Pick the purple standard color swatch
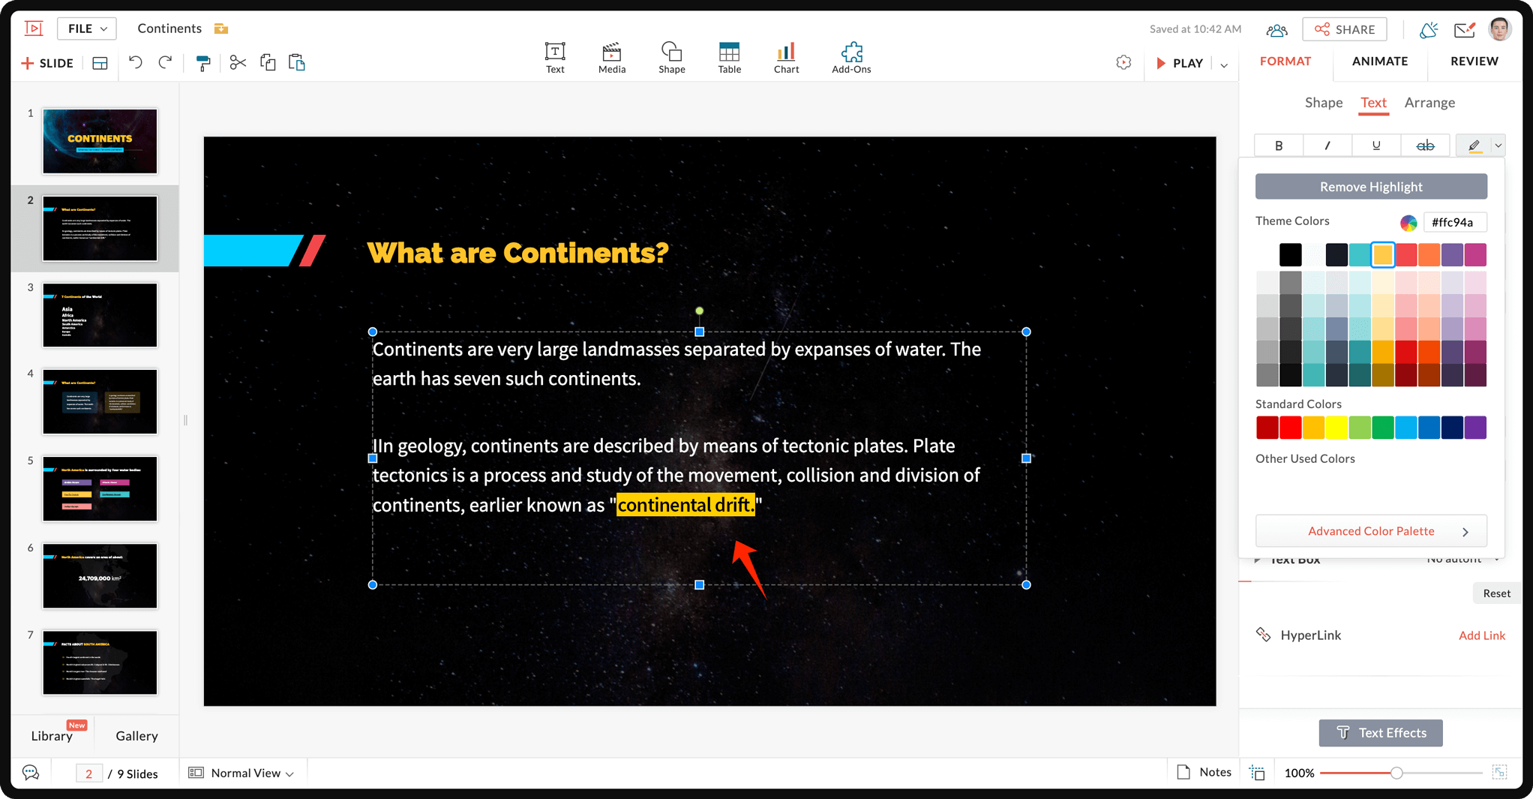The height and width of the screenshot is (799, 1533). (1475, 428)
